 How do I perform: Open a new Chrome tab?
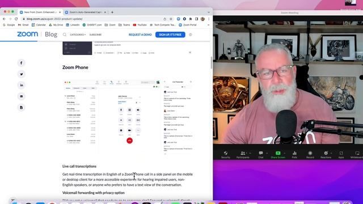coord(112,12)
